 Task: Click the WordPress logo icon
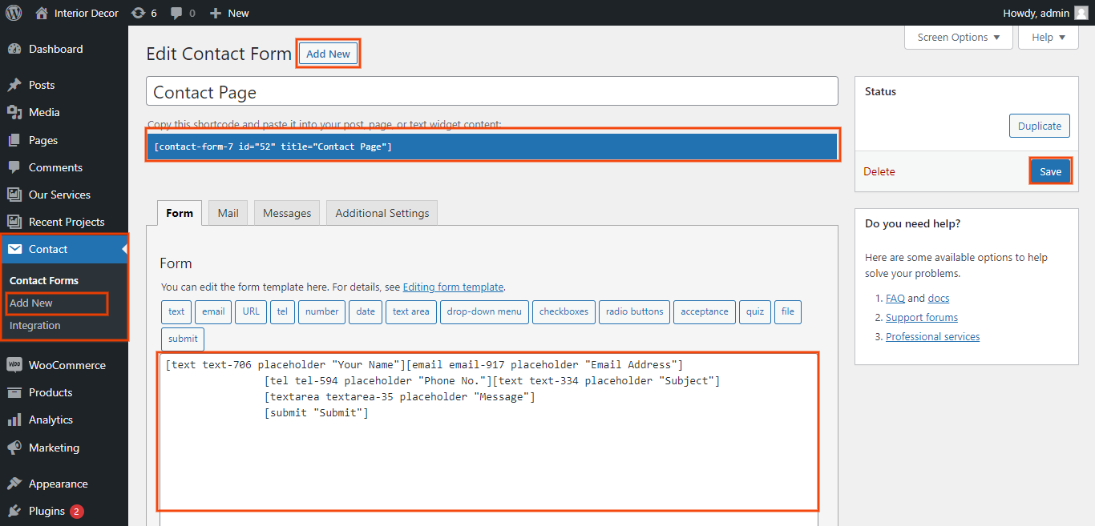click(x=14, y=13)
